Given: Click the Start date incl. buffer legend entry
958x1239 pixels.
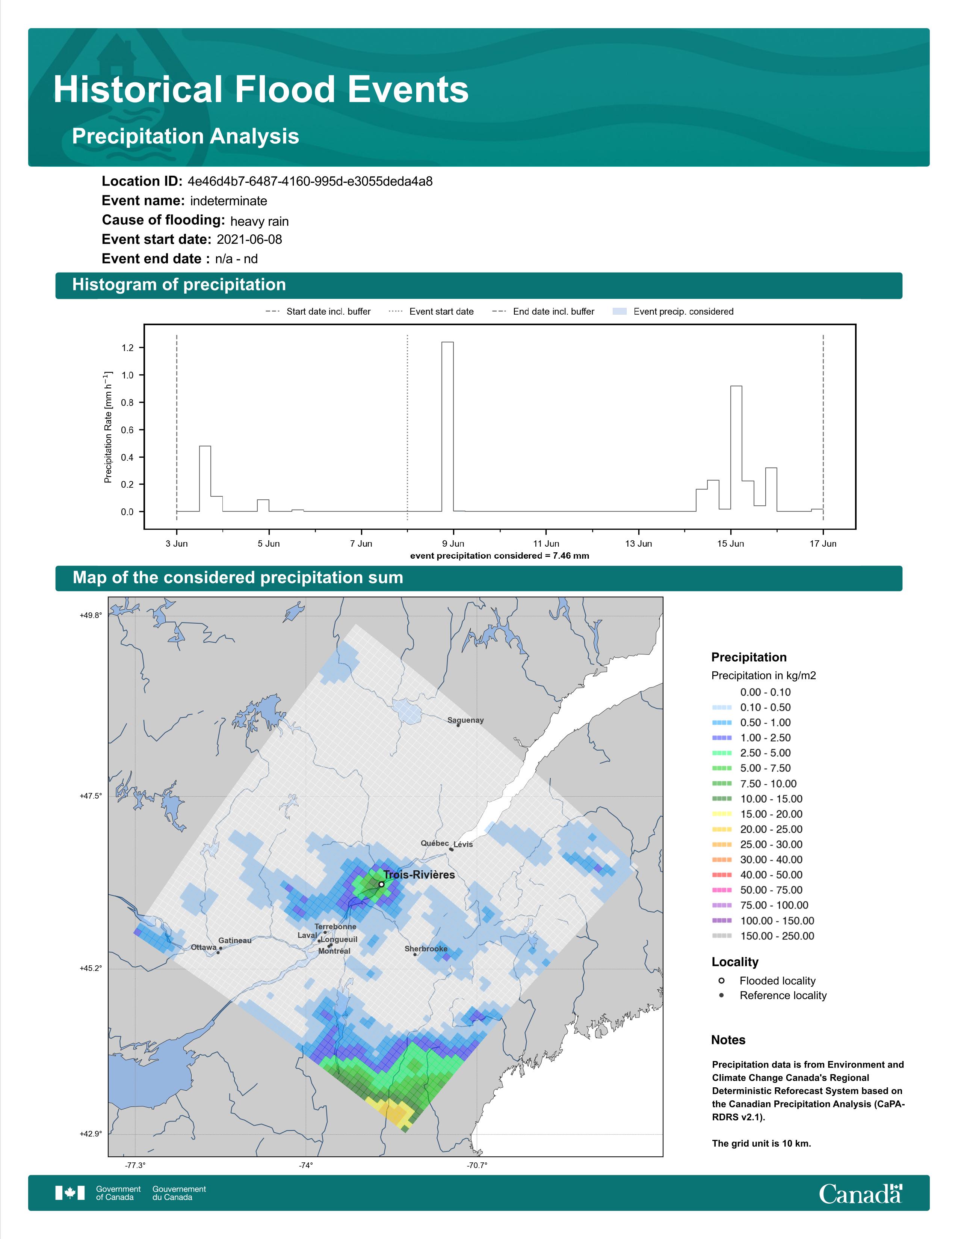Looking at the screenshot, I should click(318, 312).
